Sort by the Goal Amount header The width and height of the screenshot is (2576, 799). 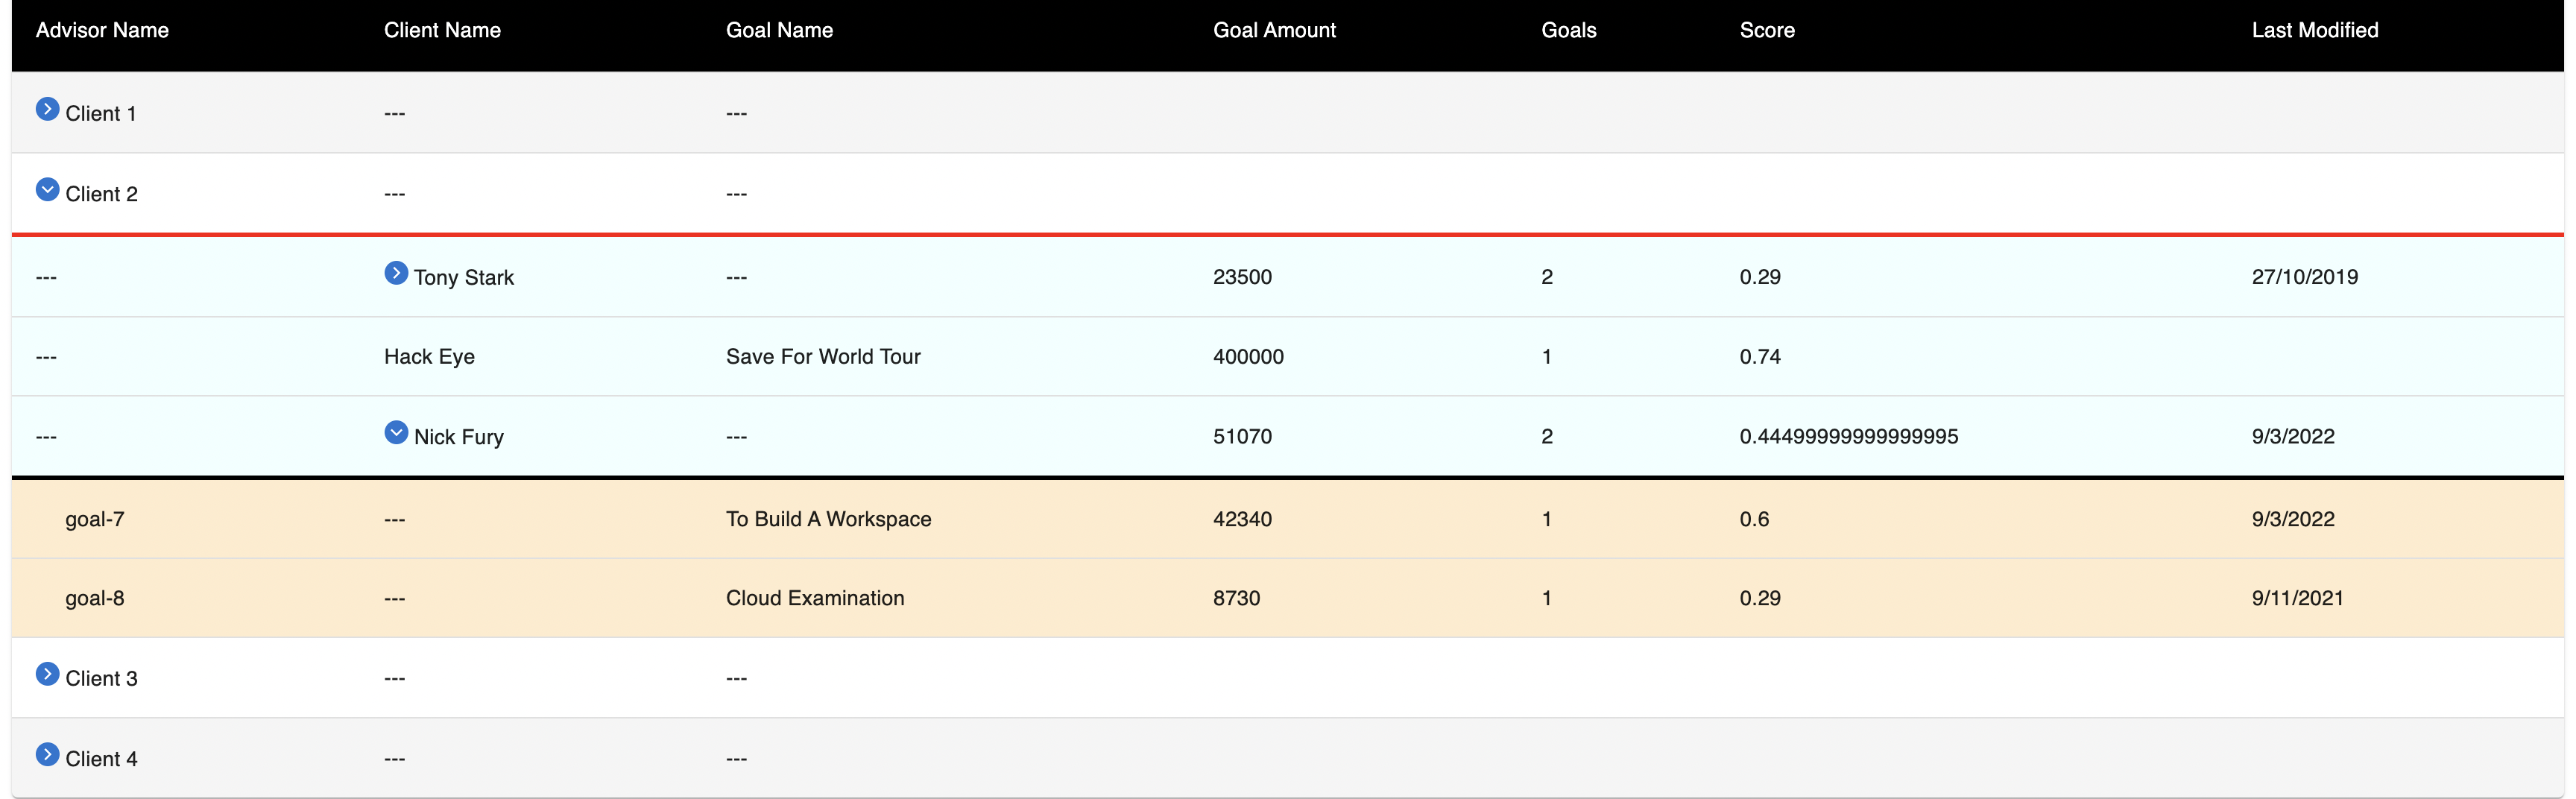click(x=1274, y=30)
